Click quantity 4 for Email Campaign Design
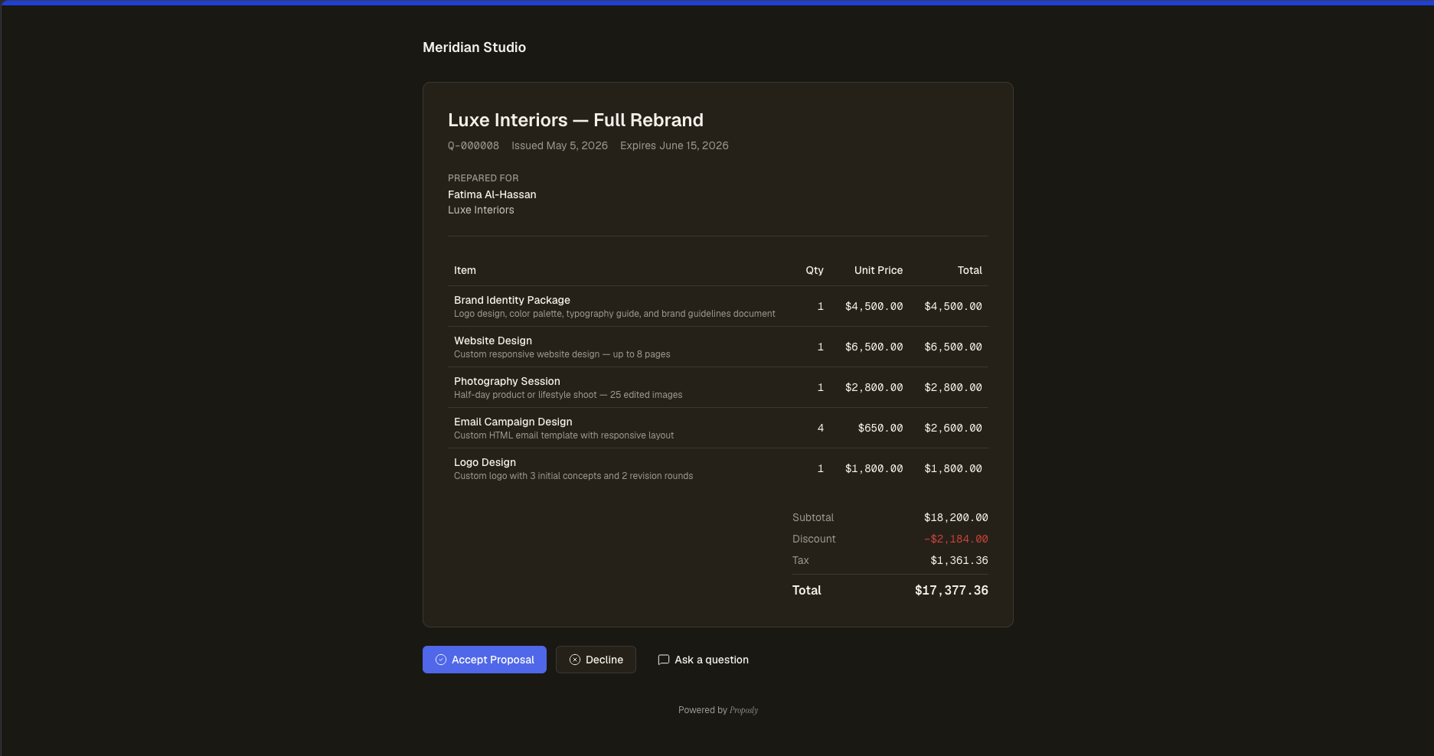 coord(821,428)
